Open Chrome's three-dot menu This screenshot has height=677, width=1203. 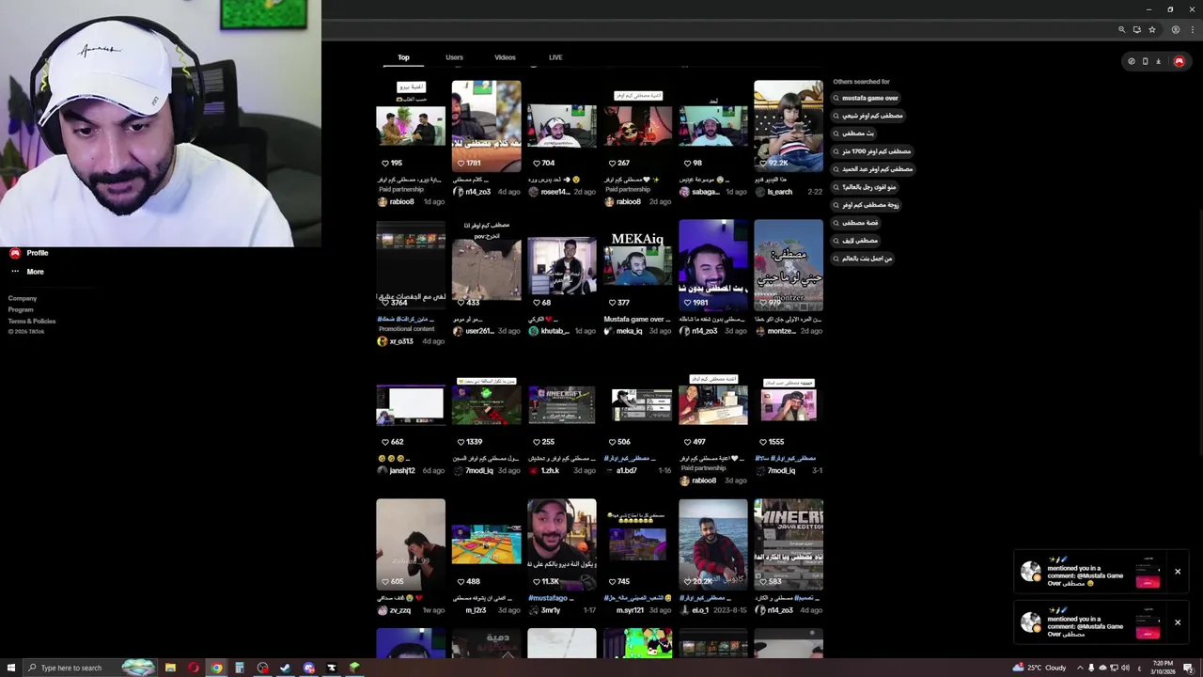coord(1193,29)
